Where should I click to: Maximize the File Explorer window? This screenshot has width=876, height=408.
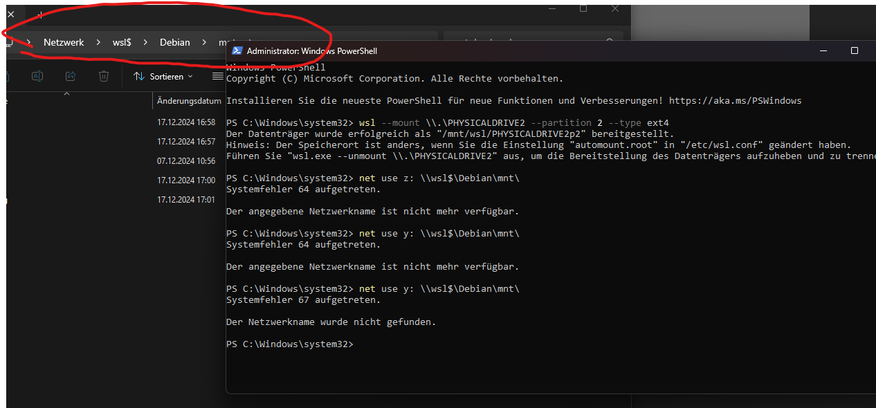click(583, 8)
